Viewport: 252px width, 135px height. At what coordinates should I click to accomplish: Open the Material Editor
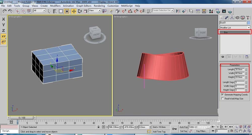click(x=211, y=11)
